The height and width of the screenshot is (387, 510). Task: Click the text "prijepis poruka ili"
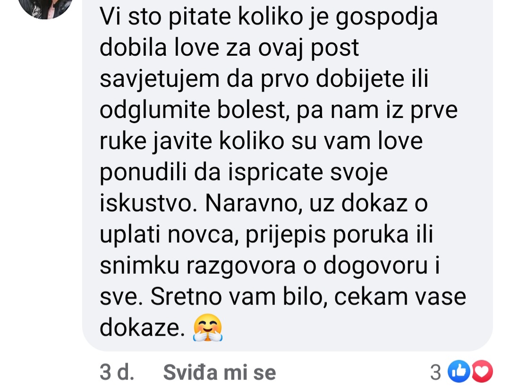(x=340, y=235)
